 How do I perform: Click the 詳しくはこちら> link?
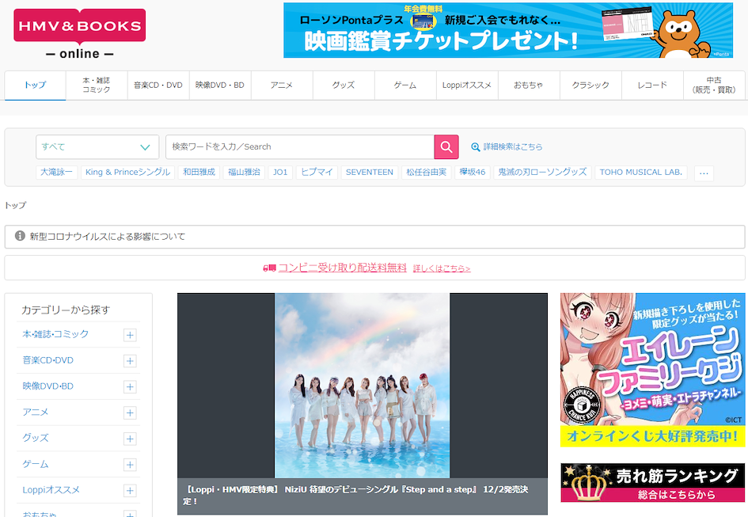442,268
